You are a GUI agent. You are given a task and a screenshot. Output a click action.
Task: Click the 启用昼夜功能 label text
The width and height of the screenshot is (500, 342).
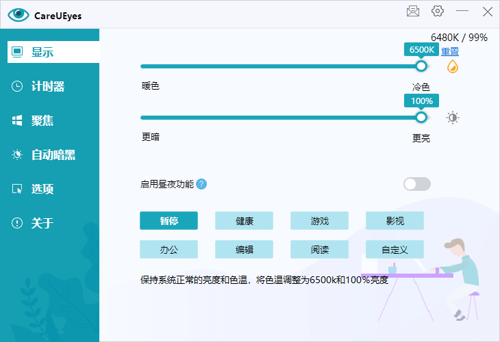pos(167,184)
